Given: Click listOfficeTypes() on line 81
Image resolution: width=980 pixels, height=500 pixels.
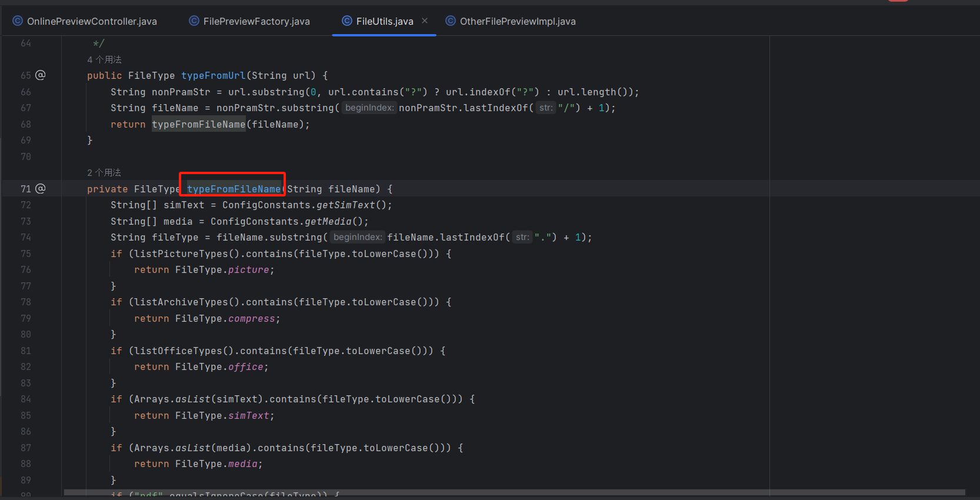Looking at the screenshot, I should coord(184,351).
